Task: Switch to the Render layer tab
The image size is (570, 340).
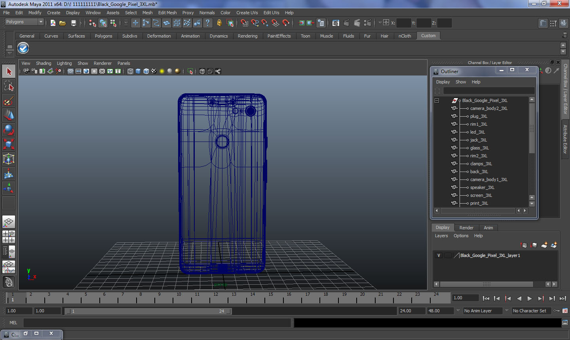Action: 466,228
